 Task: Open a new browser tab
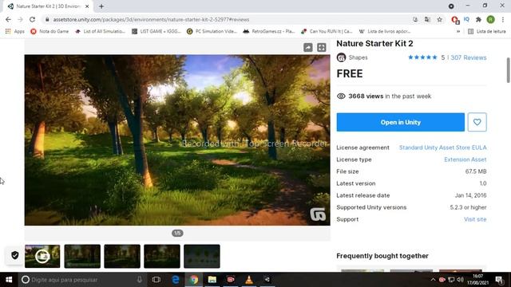[x=101, y=6]
